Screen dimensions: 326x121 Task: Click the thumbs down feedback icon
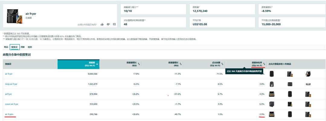tap(108, 24)
